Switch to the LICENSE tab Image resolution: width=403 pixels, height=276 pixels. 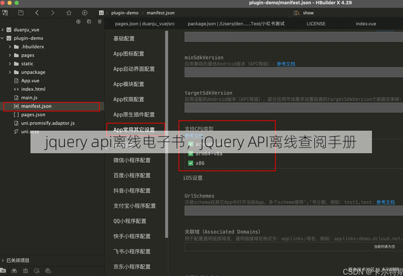316,24
